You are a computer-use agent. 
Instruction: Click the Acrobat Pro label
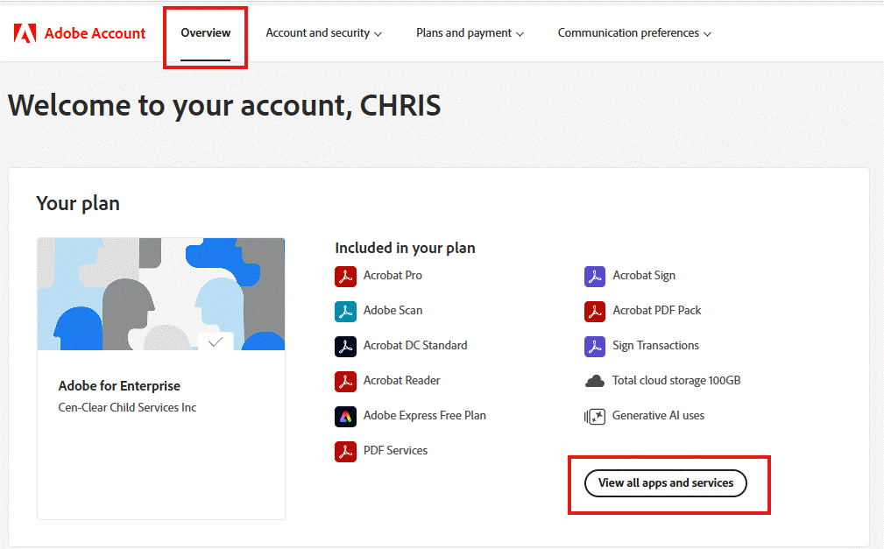click(x=393, y=275)
